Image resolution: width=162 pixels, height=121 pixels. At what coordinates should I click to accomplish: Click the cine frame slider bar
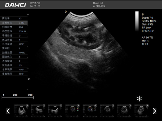click(17, 98)
